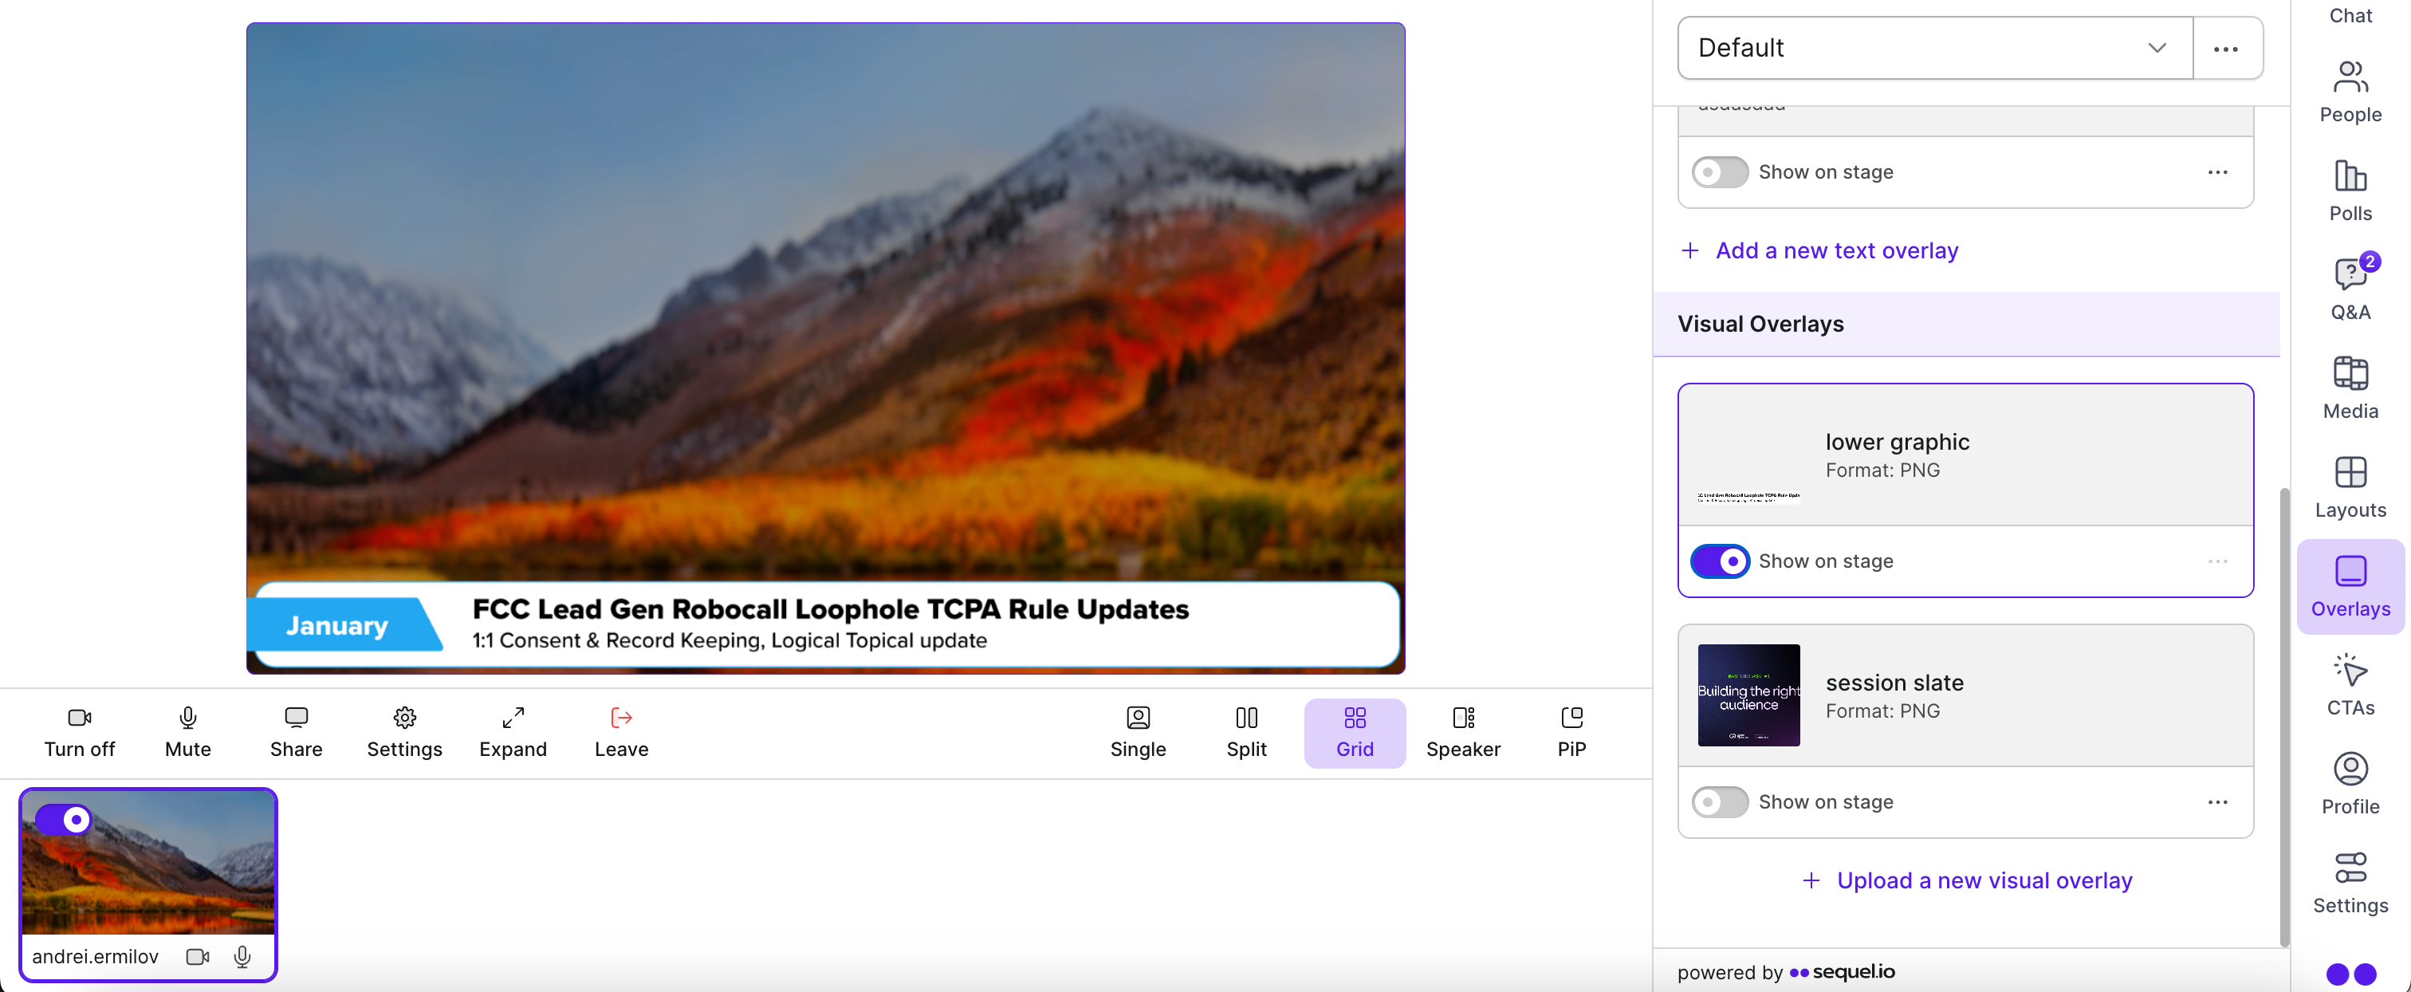Image resolution: width=2411 pixels, height=992 pixels.
Task: Disable Show on stage for lower graphic
Action: click(x=1719, y=561)
